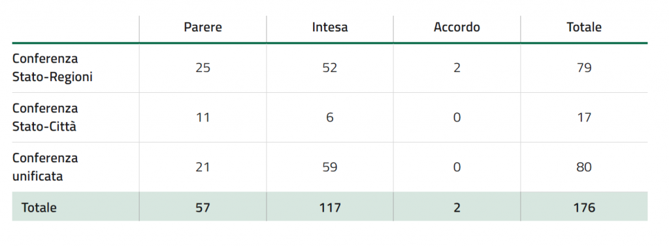This screenshot has height=247, width=669.
Task: Select the Conferenza Stato-Città row label
Action: point(45,118)
